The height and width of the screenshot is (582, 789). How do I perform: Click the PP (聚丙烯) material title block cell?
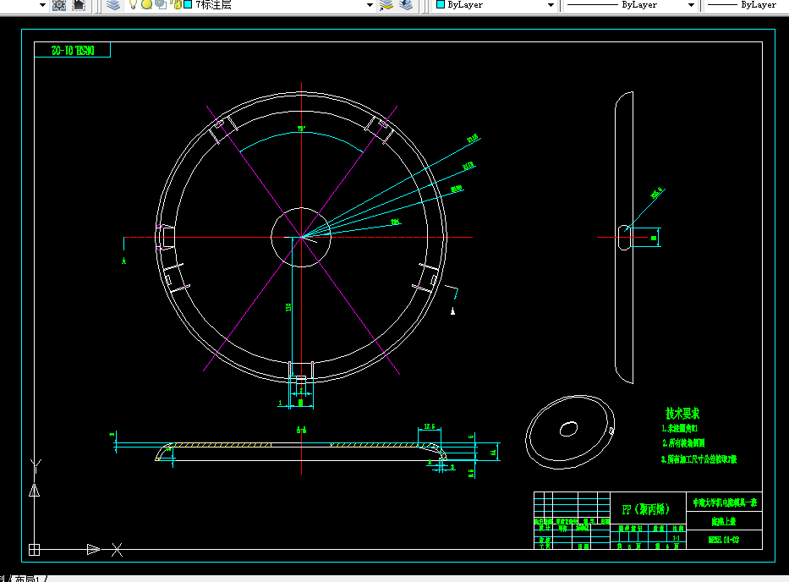tap(648, 509)
